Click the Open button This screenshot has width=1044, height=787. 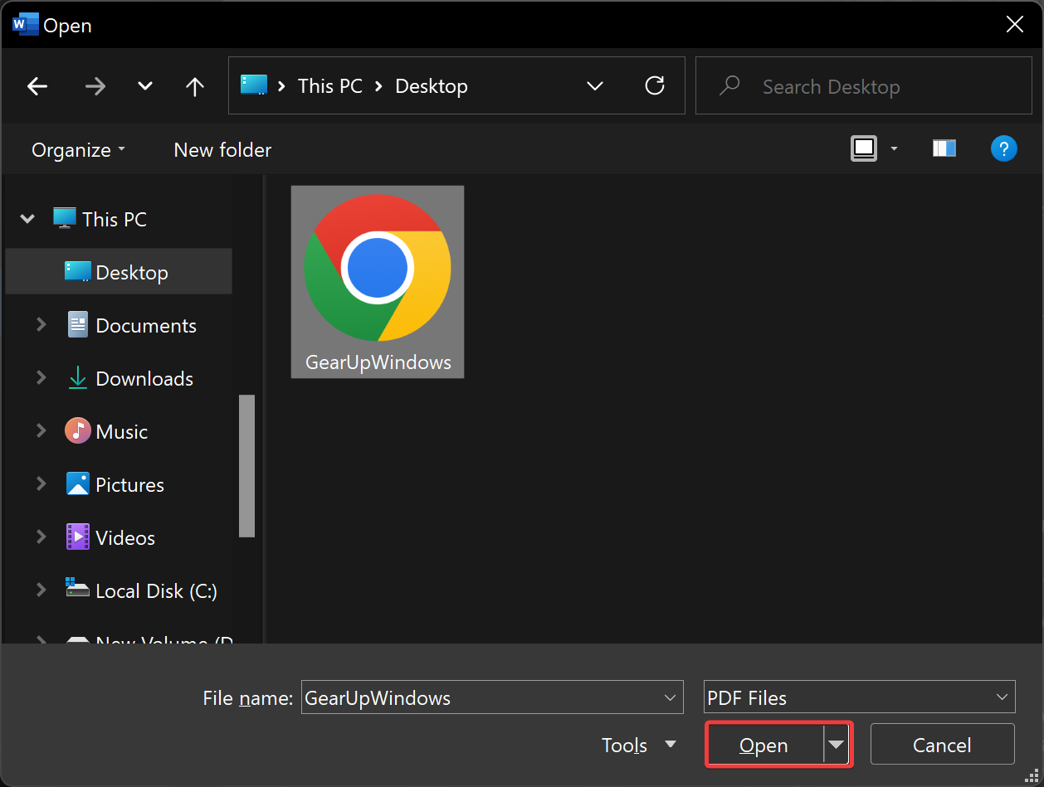pos(763,746)
